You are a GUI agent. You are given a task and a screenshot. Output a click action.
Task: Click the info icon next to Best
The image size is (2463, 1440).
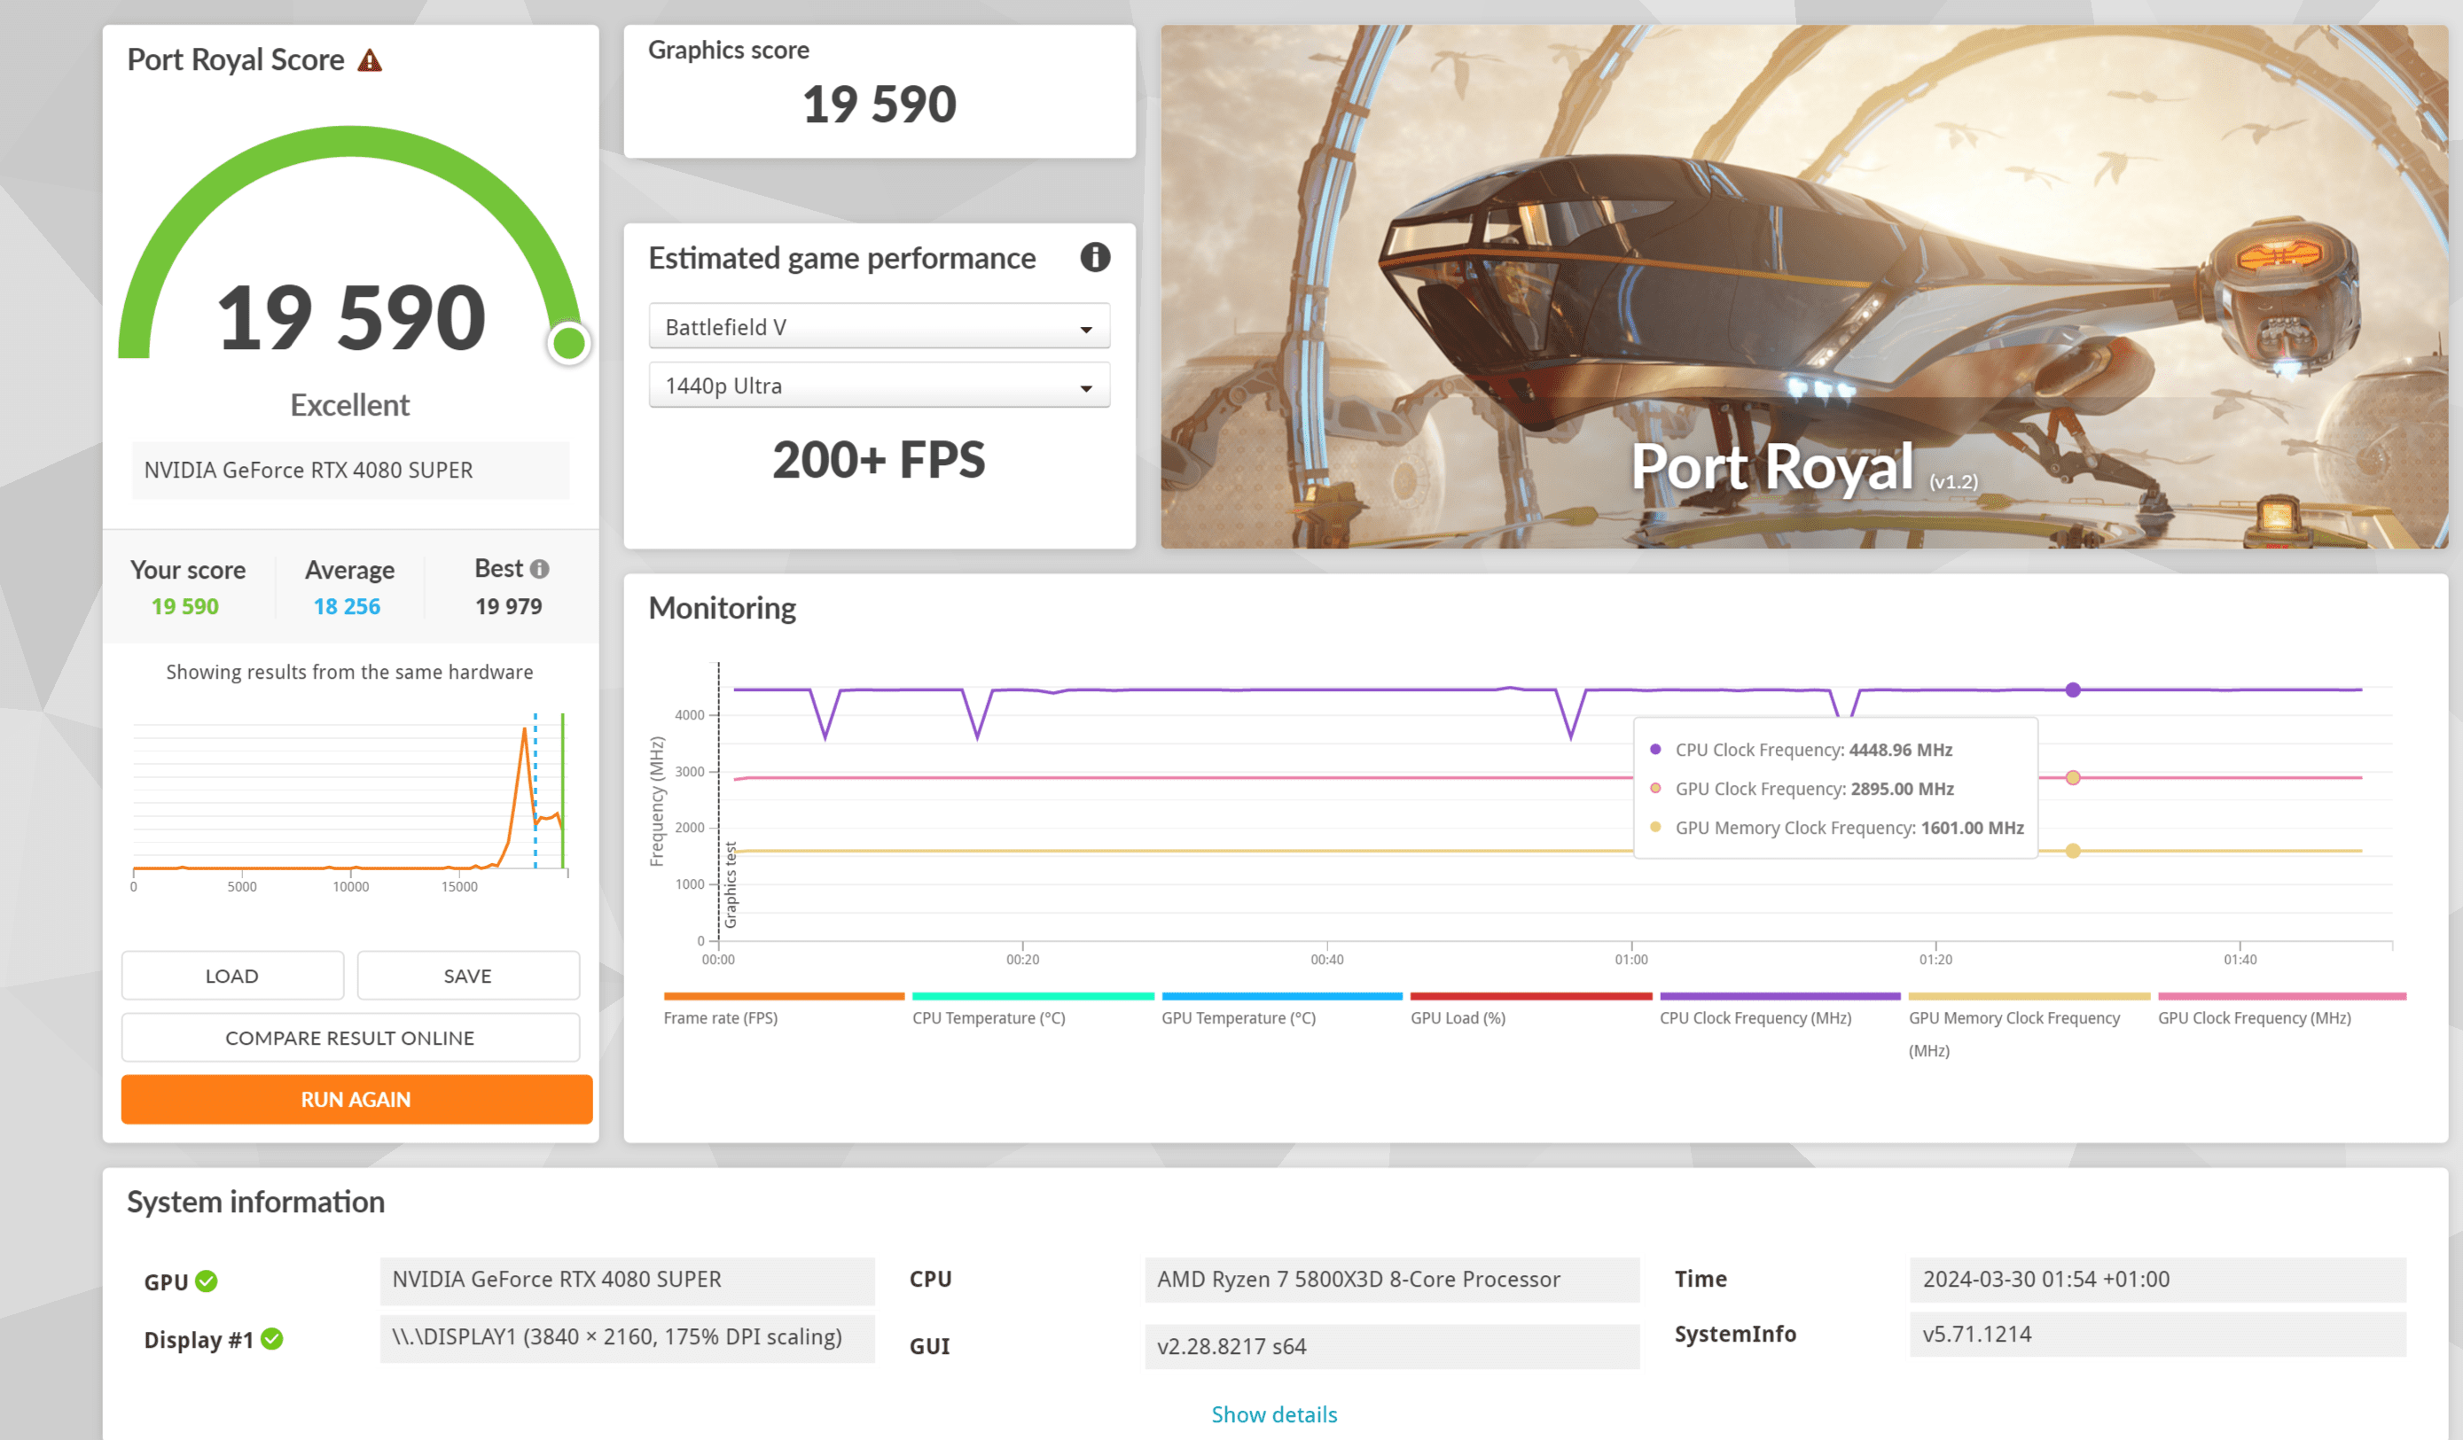pos(540,569)
